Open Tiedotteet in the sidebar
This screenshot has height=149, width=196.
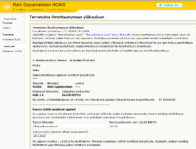point(8,35)
